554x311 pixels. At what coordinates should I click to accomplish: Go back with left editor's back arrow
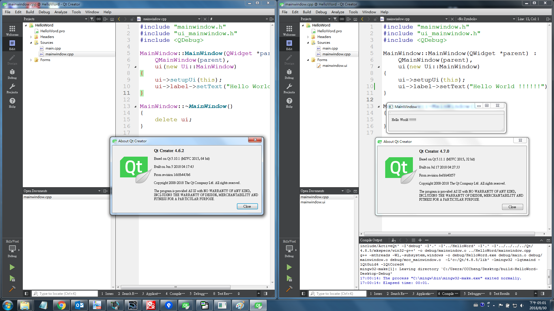119,19
